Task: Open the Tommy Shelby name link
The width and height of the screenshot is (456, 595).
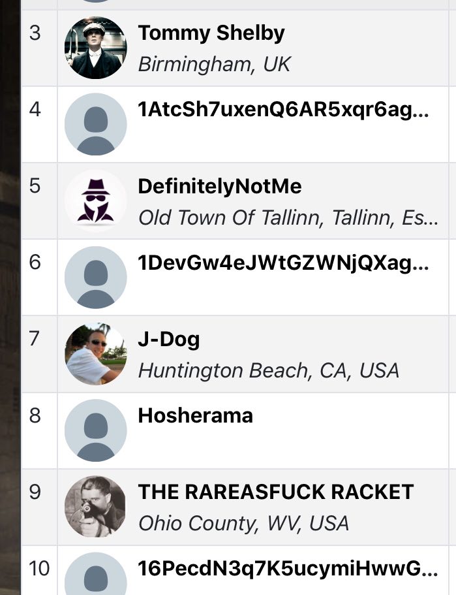Action: tap(211, 33)
